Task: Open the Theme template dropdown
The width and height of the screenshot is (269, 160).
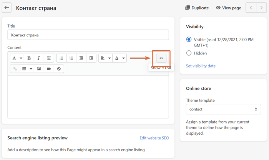Action: [223, 109]
